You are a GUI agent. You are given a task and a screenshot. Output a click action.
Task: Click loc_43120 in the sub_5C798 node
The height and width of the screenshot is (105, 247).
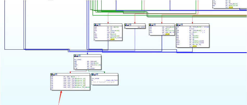tap(111, 39)
